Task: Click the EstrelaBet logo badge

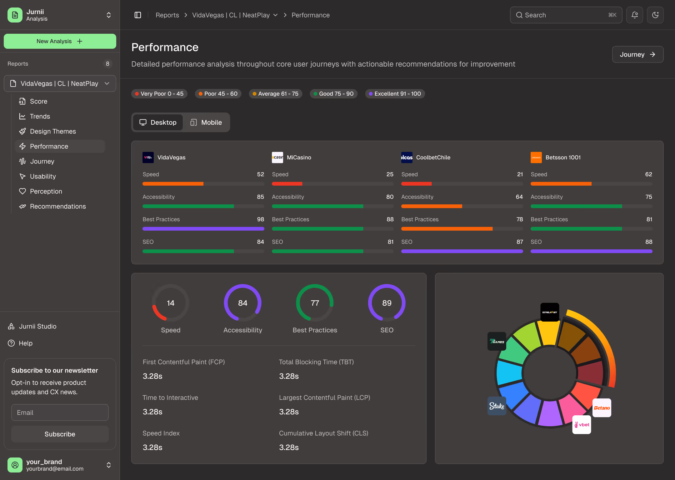Action: pos(550,312)
